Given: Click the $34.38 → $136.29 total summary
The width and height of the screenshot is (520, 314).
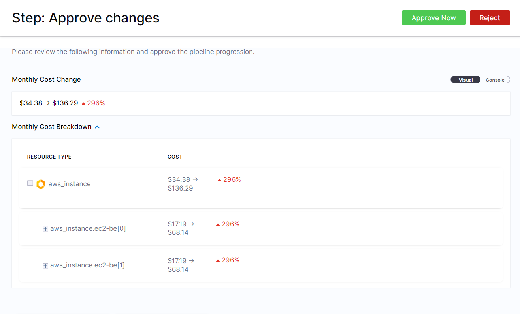Looking at the screenshot, I should point(49,103).
